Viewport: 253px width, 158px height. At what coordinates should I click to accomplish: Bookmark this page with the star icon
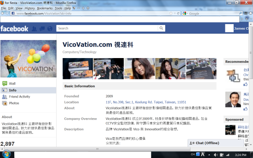point(171,13)
